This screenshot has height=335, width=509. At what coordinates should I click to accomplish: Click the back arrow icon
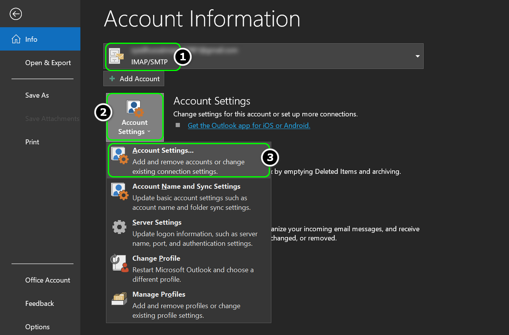(x=16, y=14)
